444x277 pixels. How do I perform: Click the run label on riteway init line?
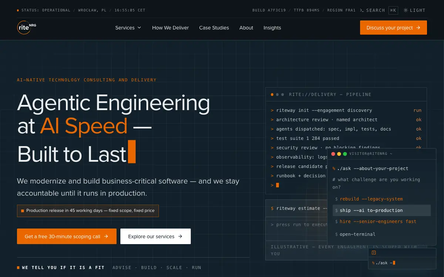pos(417,110)
